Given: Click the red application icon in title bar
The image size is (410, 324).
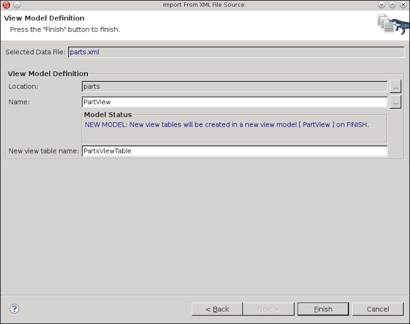Looking at the screenshot, I should (7, 5).
